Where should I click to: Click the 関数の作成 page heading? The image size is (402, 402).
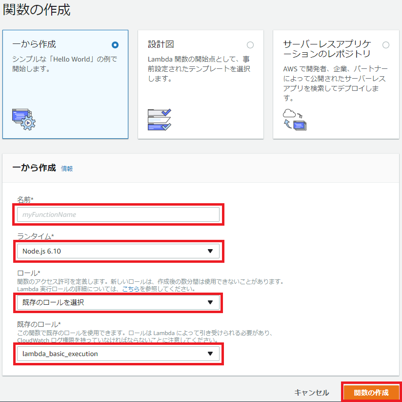[37, 10]
